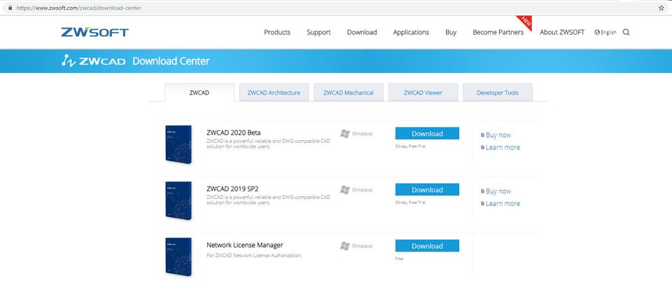Click Windows icon in ZWCAD 2020 Beta row
672x283 pixels.
pyautogui.click(x=345, y=133)
